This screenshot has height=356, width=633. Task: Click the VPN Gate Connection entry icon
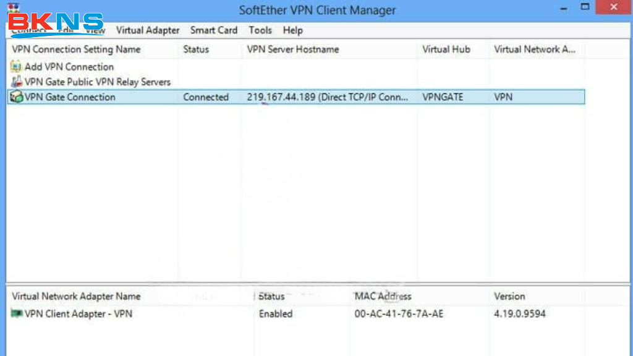[x=17, y=97]
